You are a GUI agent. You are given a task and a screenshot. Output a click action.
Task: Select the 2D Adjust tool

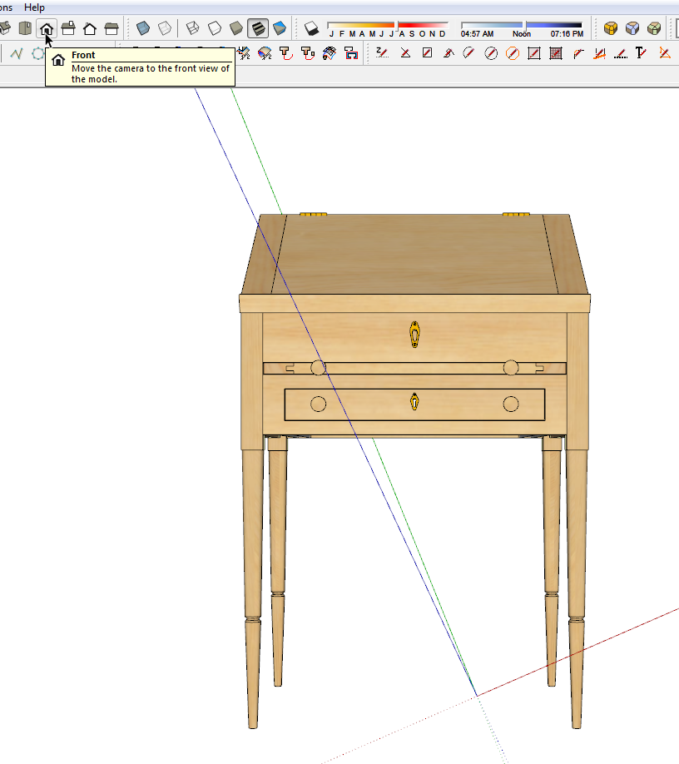(x=599, y=53)
